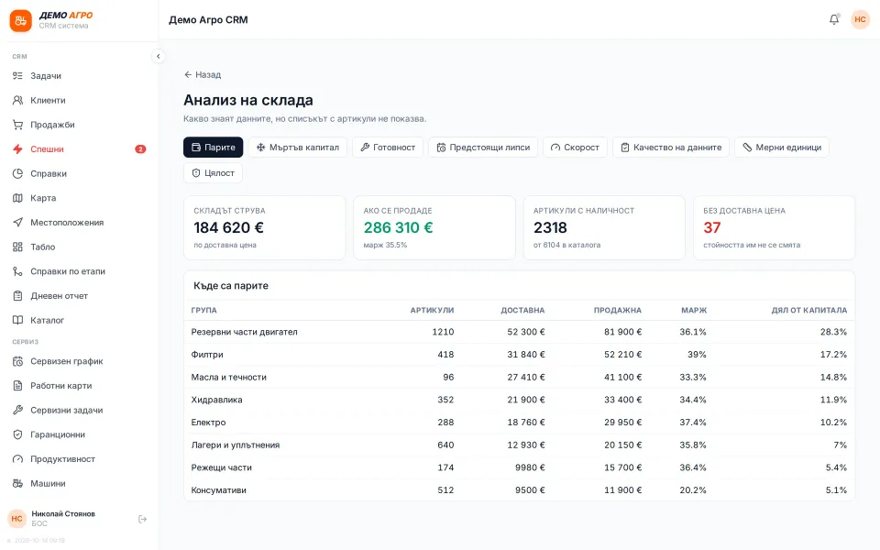Click the 28.3% capital share value
The width and height of the screenshot is (880, 550).
click(833, 332)
